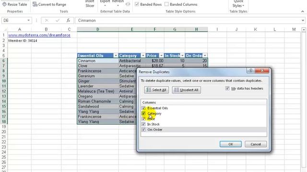Viewport: 307px width, 172px height.
Task: Select the Oregano cell
Action: (98, 97)
